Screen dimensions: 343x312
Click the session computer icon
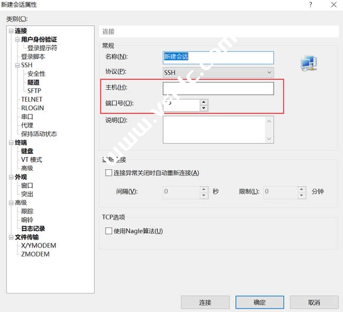[x=309, y=63]
